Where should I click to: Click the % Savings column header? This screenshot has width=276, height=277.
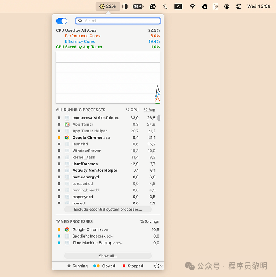(x=149, y=221)
